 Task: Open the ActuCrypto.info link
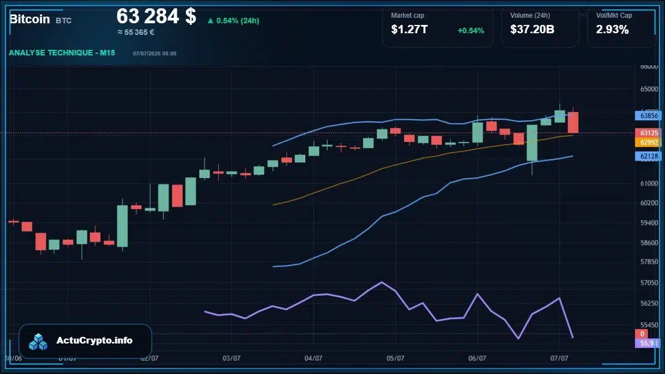tap(94, 340)
